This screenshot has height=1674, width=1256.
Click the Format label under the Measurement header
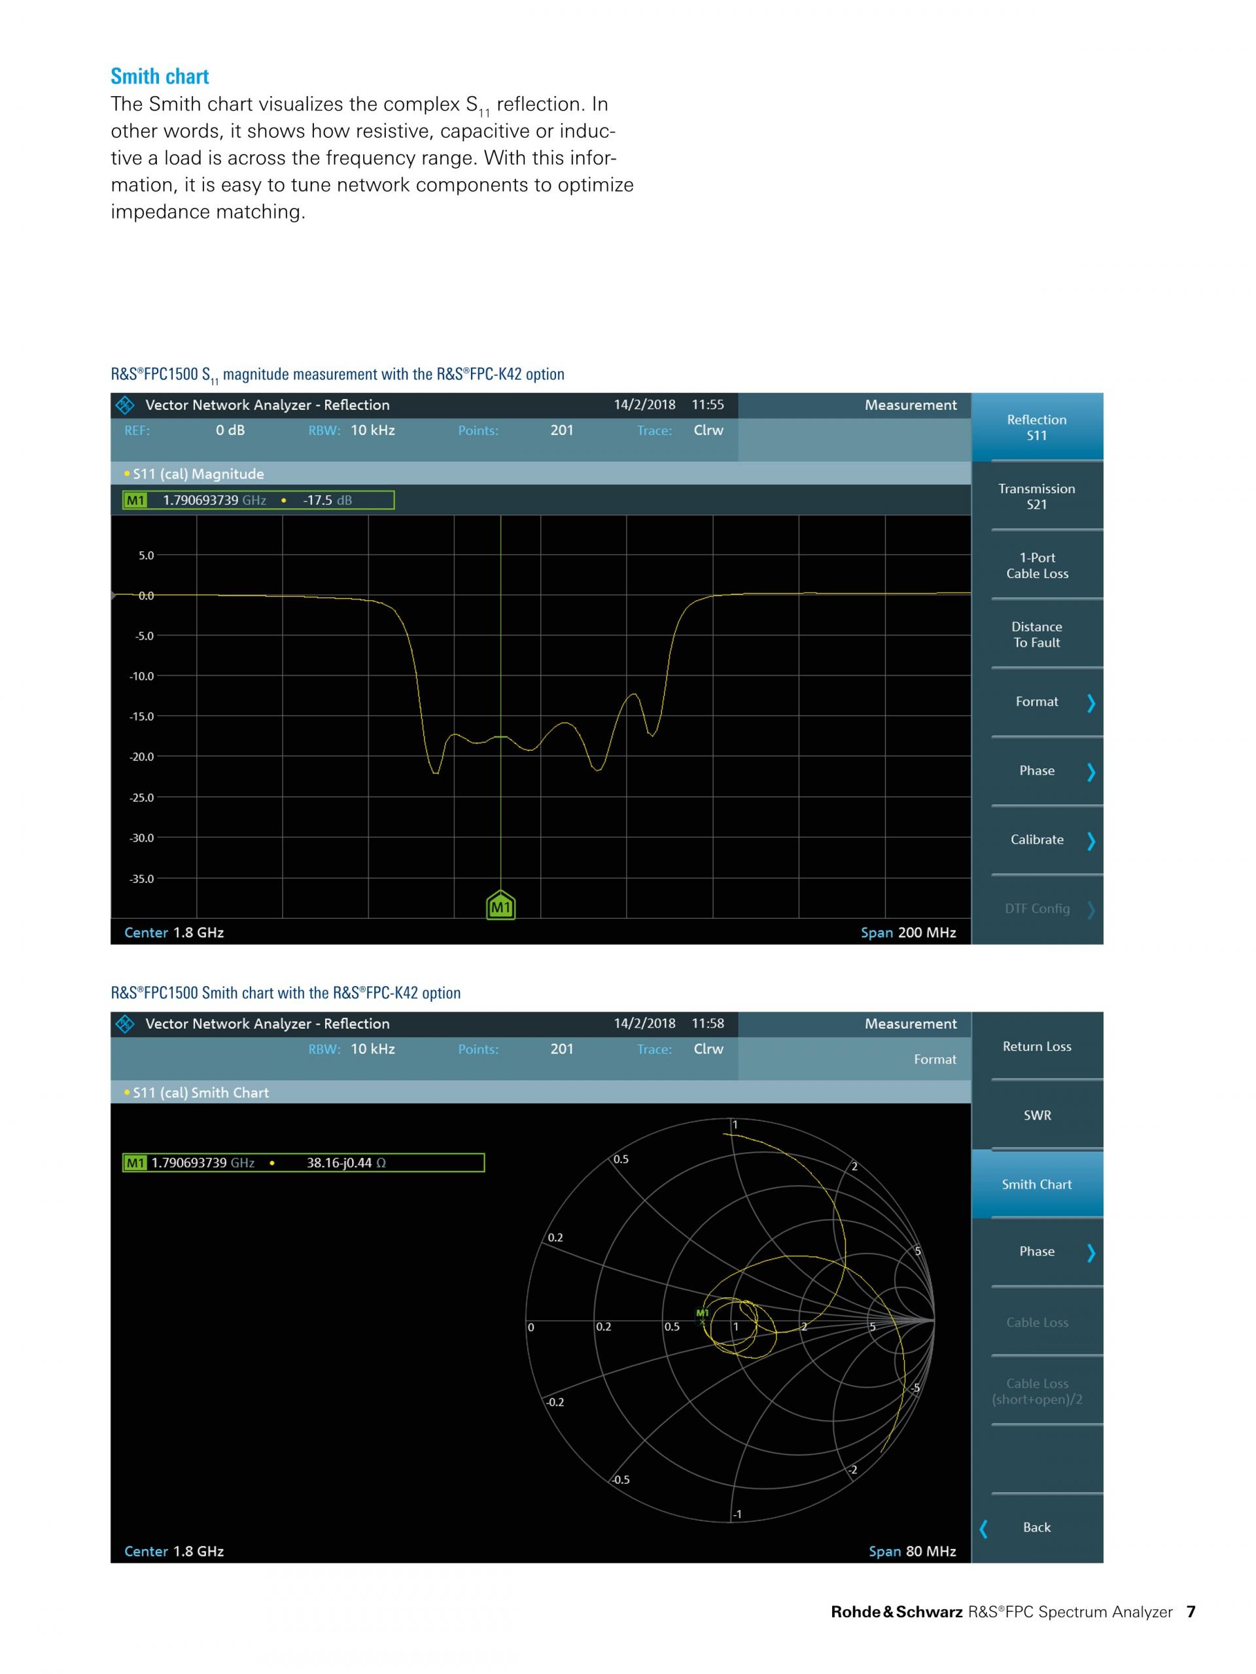(934, 1059)
